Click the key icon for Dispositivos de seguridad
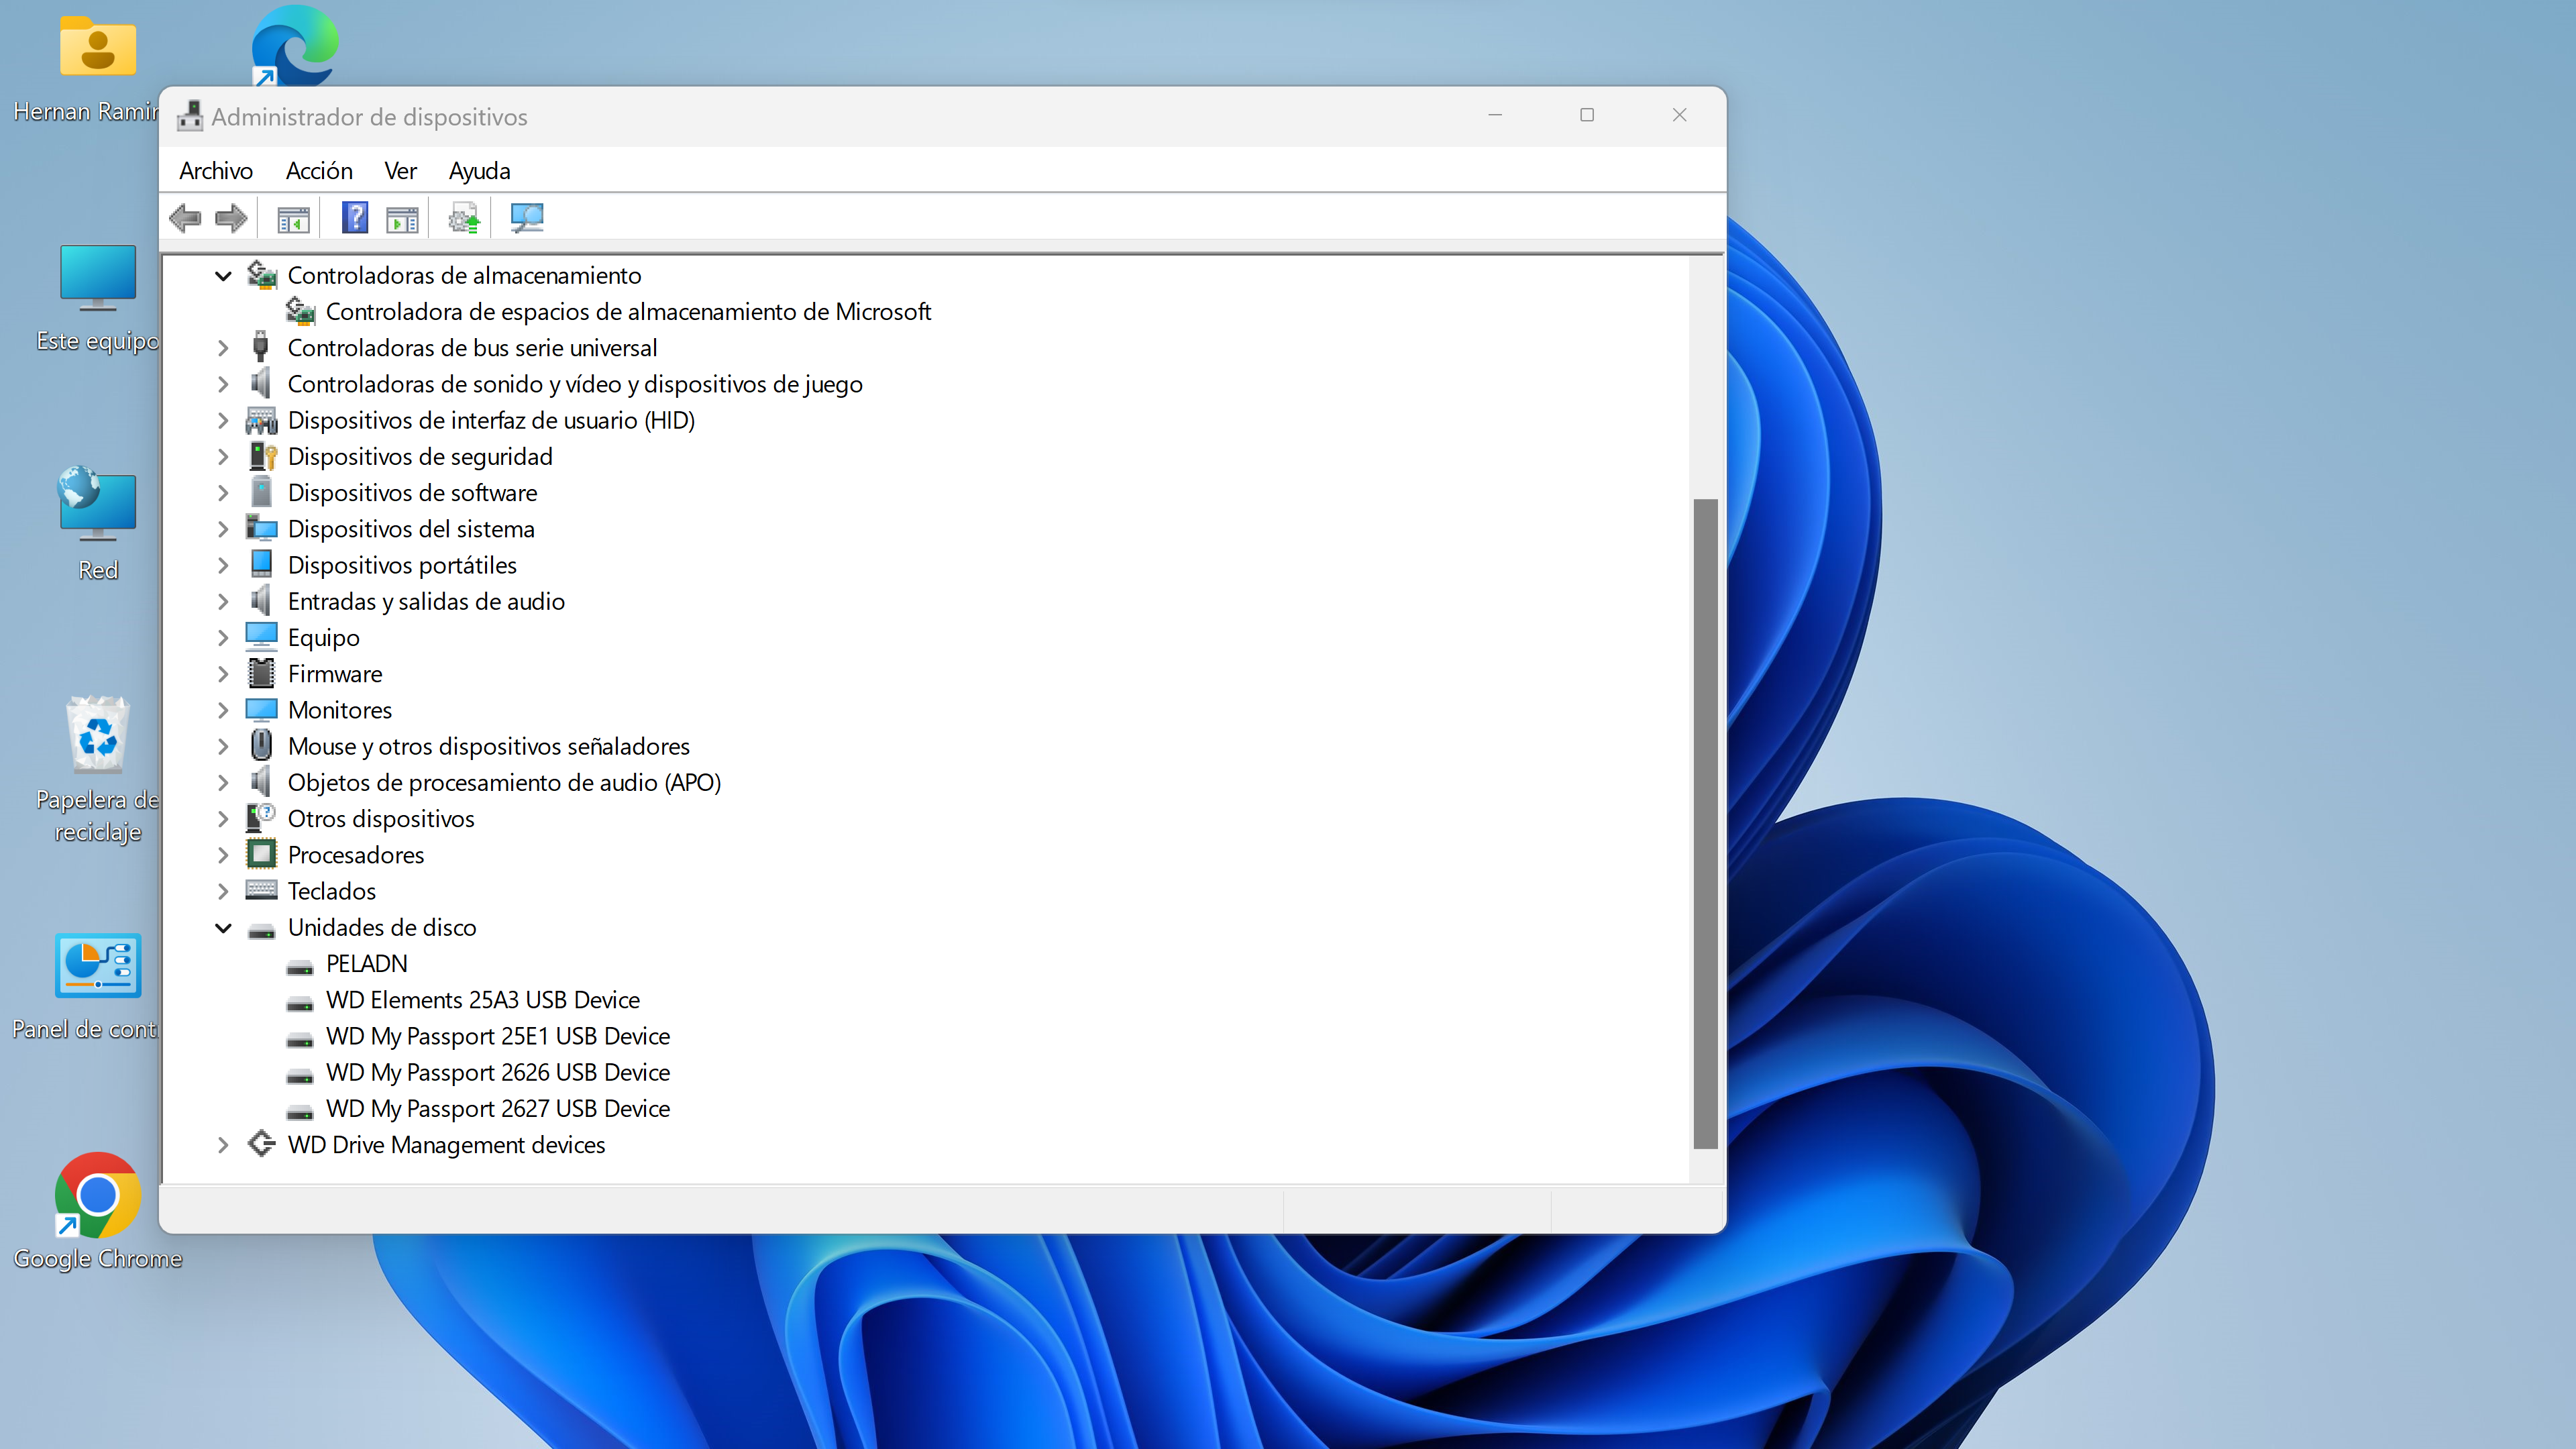Viewport: 2576px width, 1449px height. (x=262, y=456)
